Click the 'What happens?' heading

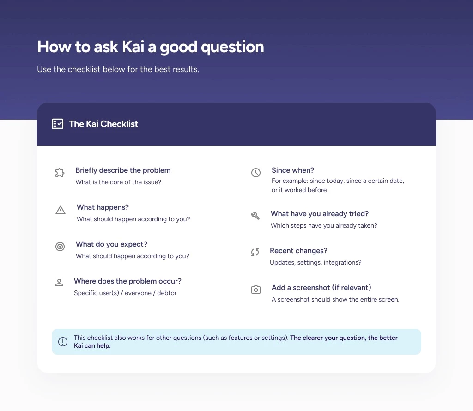coord(103,207)
